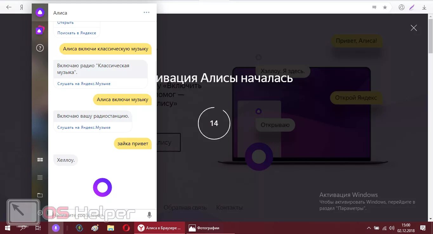
Task: Click the 'Открыть' link in chat
Action: click(x=65, y=23)
